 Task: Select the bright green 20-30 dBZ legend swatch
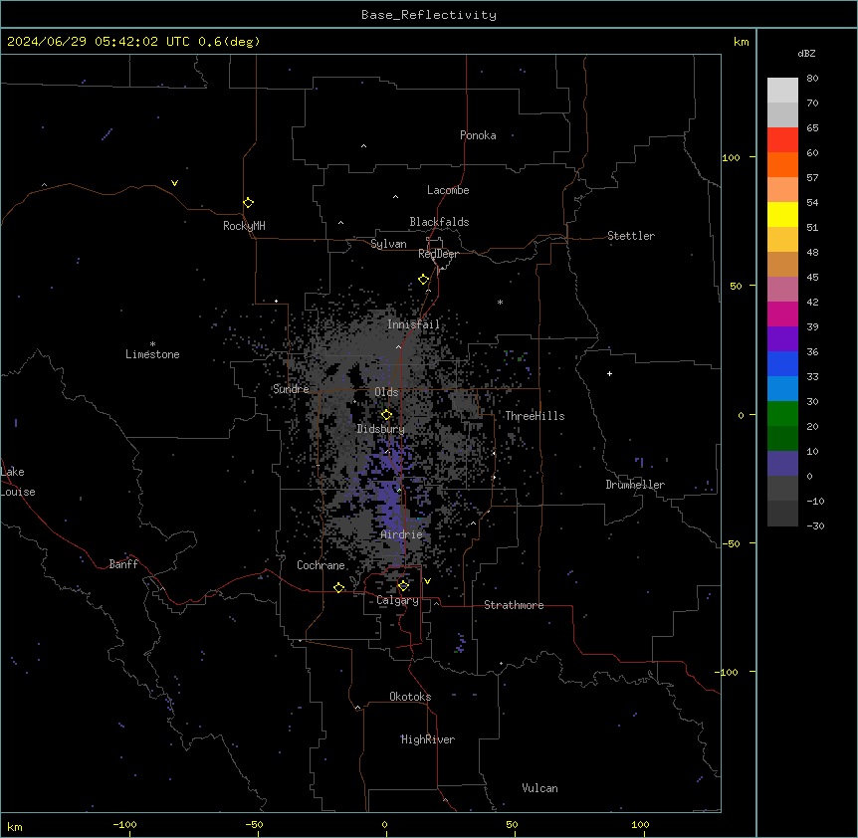tap(782, 414)
